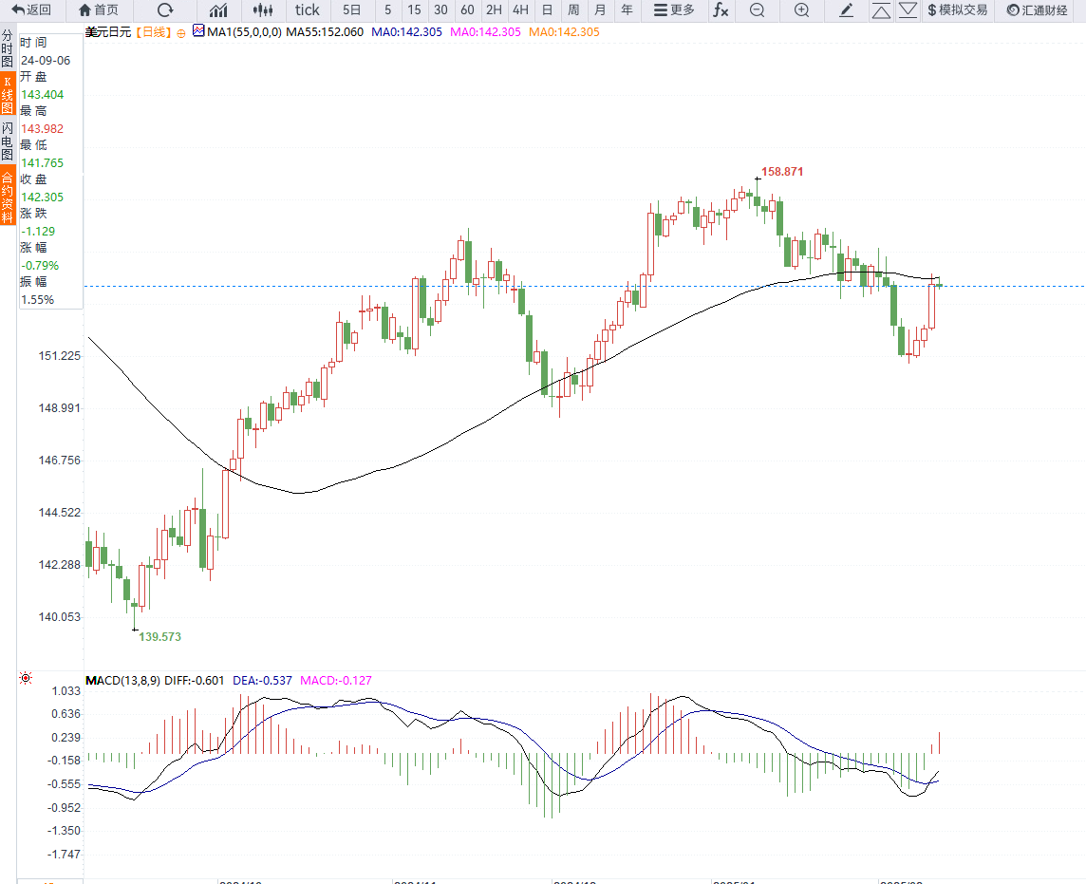Open the fx indicator formula tool
Viewport: 1086px width, 884px height.
(721, 10)
